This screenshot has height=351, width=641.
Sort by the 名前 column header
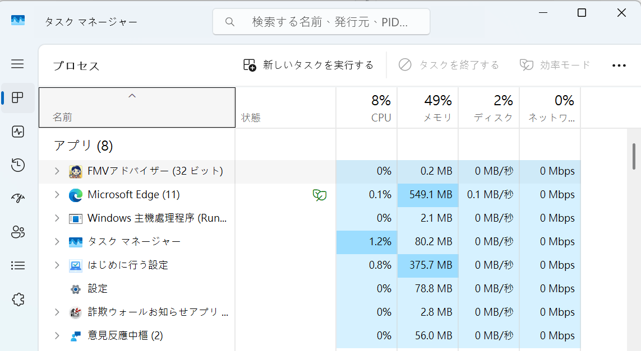[137, 107]
